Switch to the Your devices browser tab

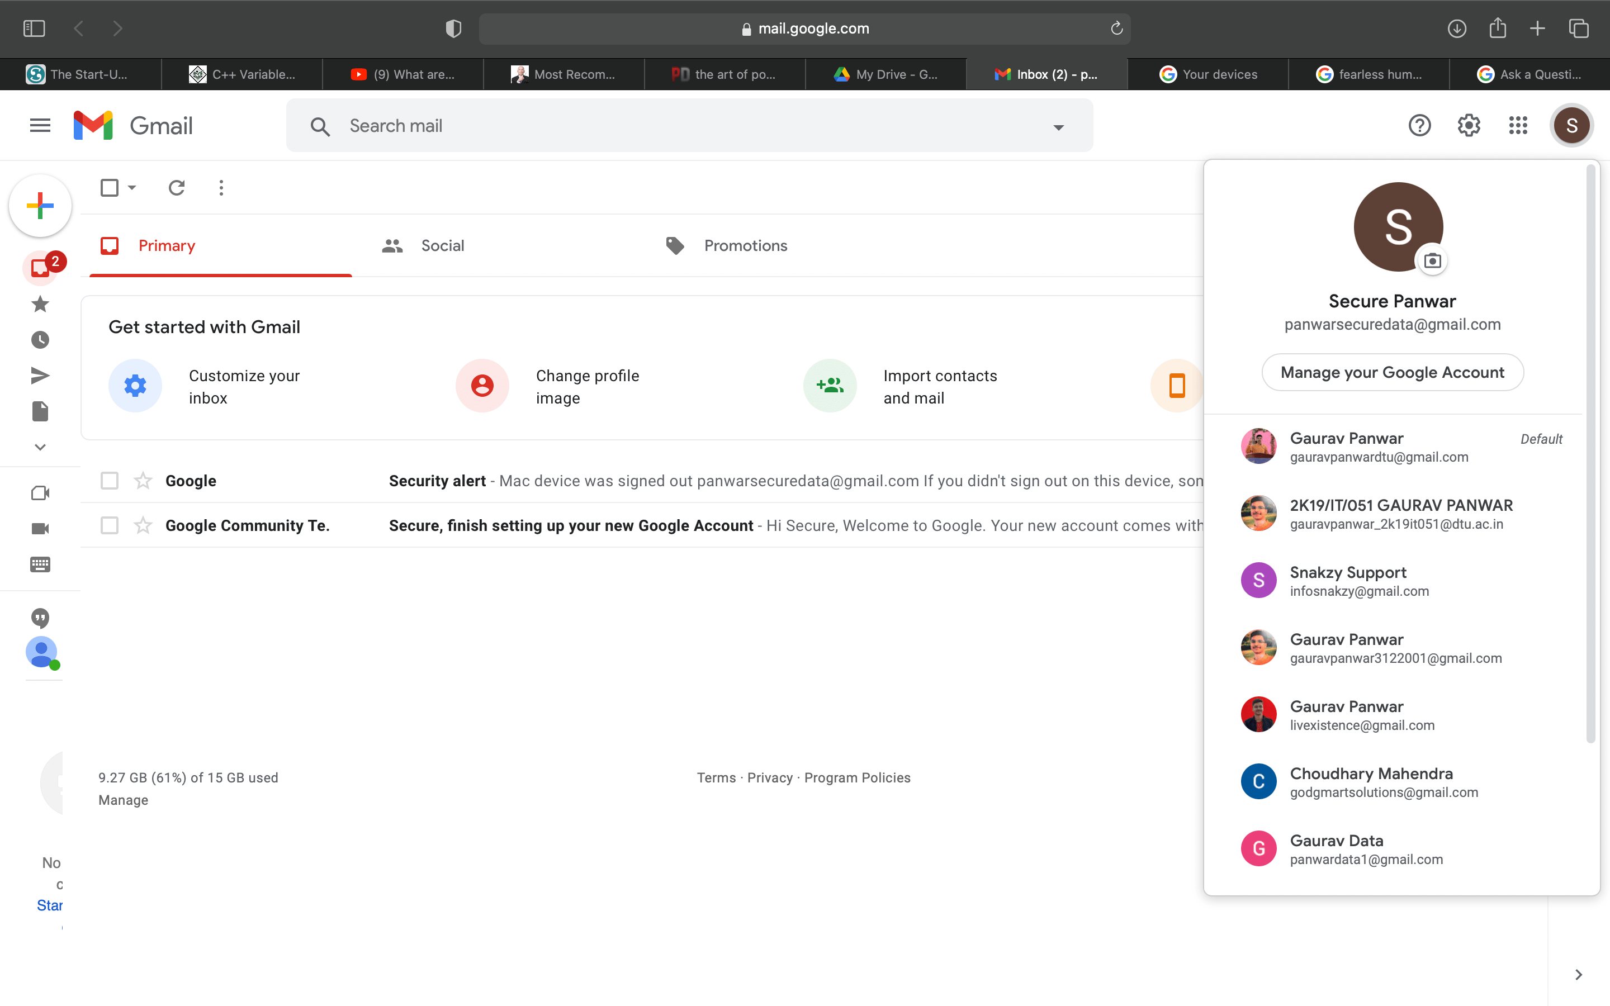tap(1207, 74)
